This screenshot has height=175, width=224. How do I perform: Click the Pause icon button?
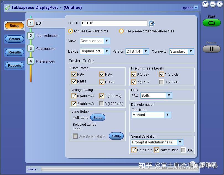coord(212,49)
